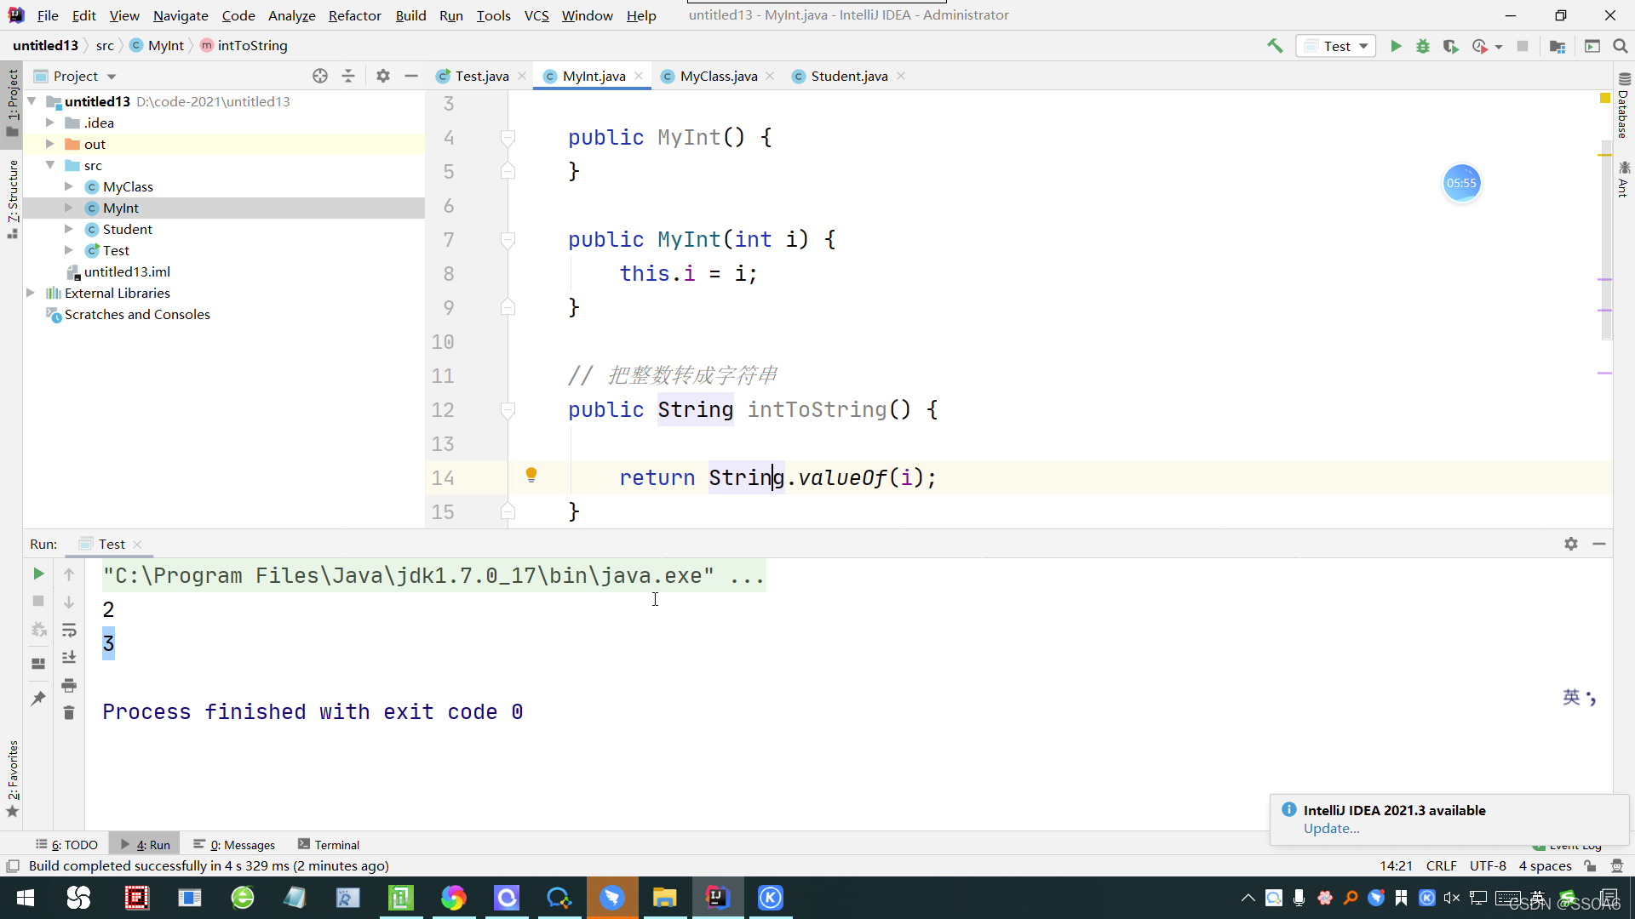Switch to Student.java editor tab

tap(848, 76)
